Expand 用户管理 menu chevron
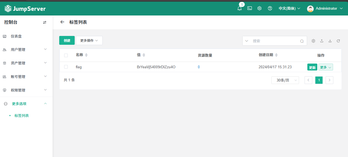This screenshot has height=157, width=348. (45, 49)
